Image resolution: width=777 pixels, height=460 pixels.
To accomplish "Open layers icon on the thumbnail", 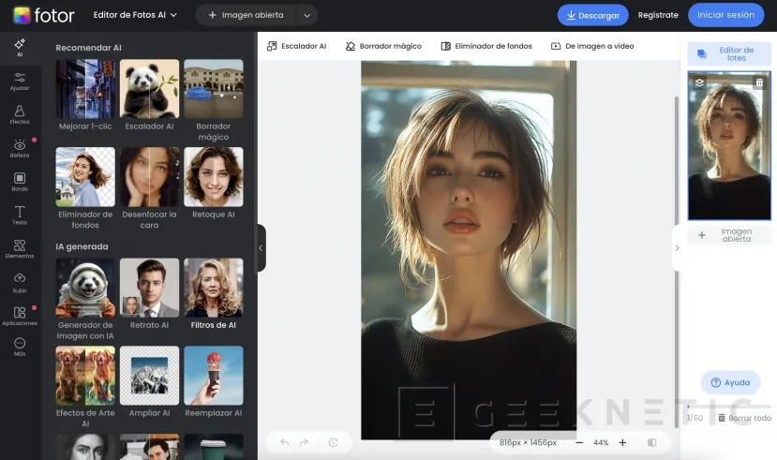I will pos(699,82).
